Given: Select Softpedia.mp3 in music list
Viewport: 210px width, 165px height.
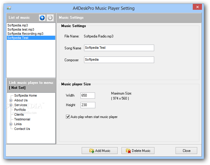Looking at the screenshot, I should point(31,25).
